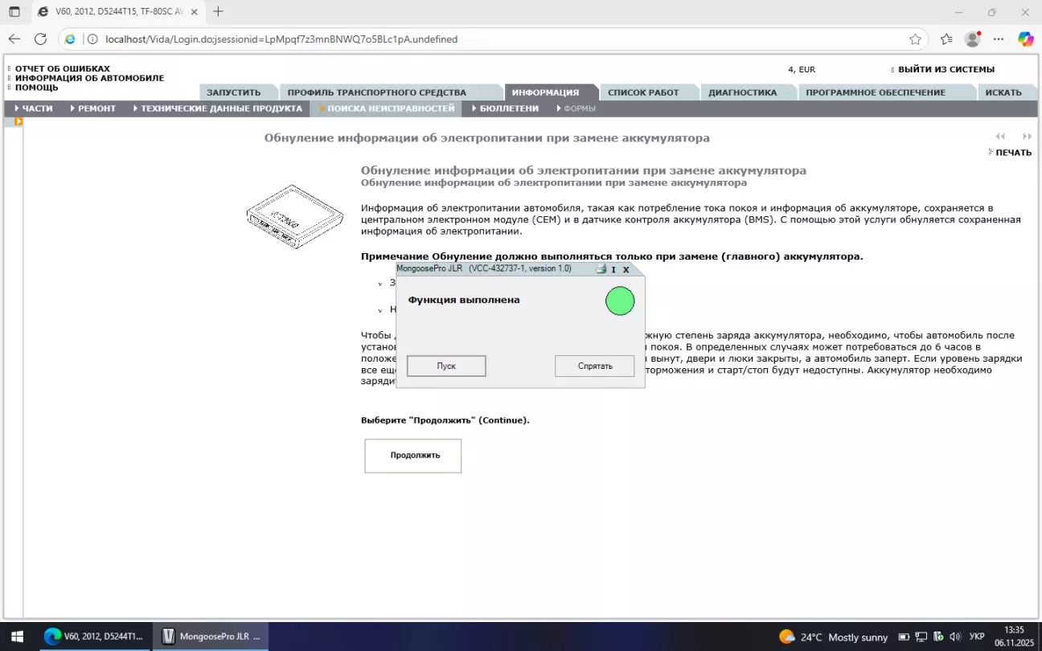Image resolution: width=1042 pixels, height=651 pixels.
Task: Open the Edge tab actions menu icon
Action: coord(14,12)
